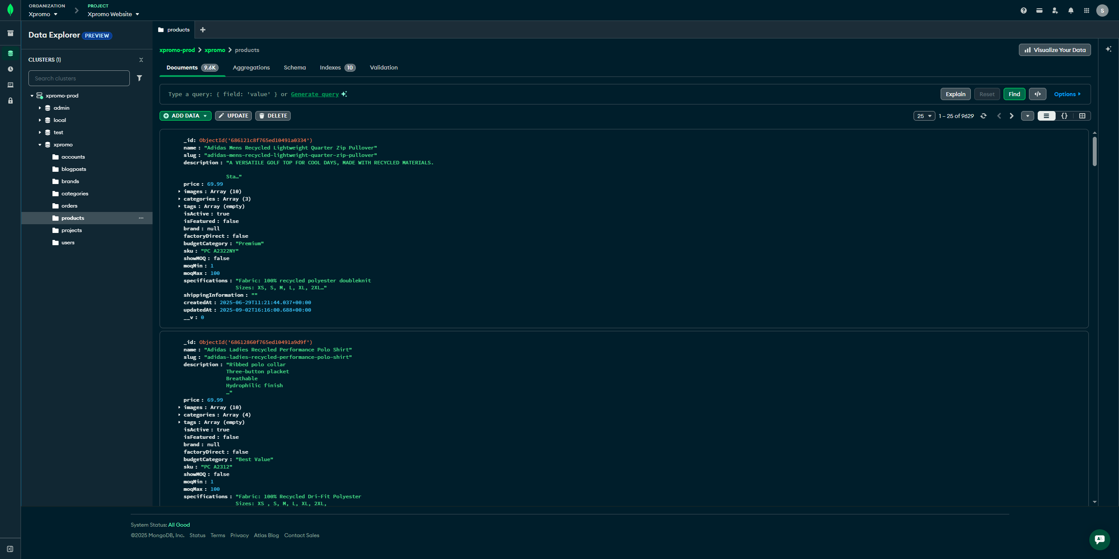Switch to JSON view with braces

pos(1064,116)
